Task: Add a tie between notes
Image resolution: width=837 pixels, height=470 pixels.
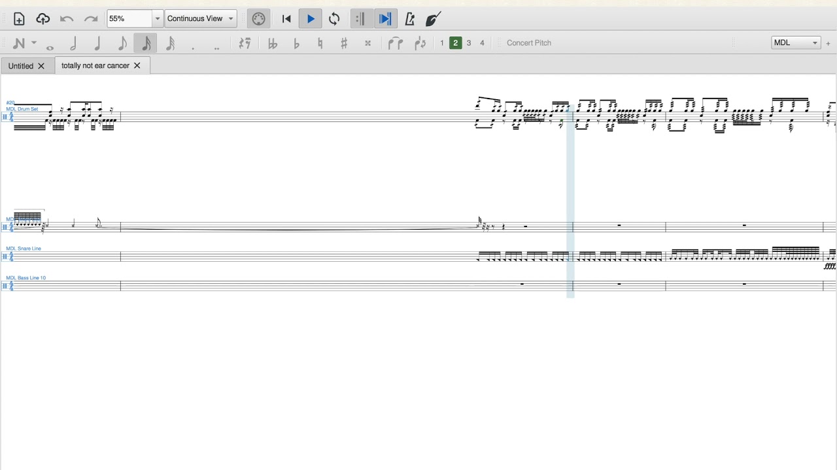Action: click(x=395, y=43)
